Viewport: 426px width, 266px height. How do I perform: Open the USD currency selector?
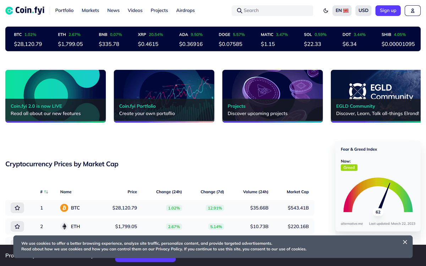coord(363,11)
